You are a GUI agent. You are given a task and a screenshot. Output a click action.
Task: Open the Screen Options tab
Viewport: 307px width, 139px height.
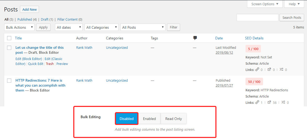click(265, 4)
